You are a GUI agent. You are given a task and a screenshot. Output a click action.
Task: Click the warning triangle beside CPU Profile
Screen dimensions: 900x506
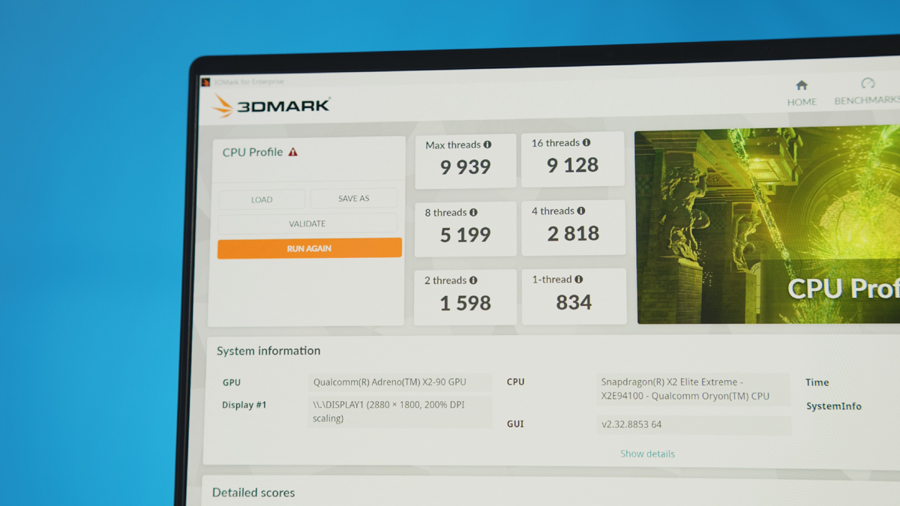(x=292, y=151)
